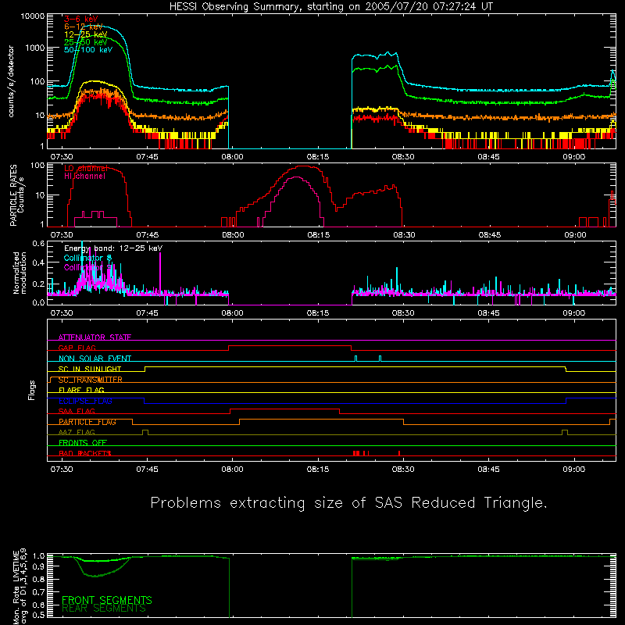Image resolution: width=625 pixels, height=625 pixels.
Task: Click the SAA_FLAG label
Action: [x=77, y=411]
